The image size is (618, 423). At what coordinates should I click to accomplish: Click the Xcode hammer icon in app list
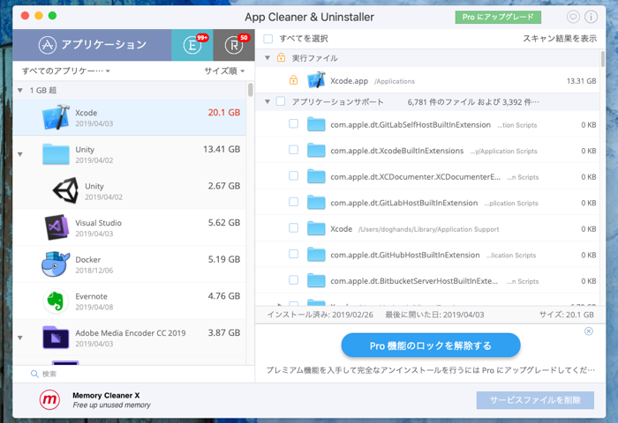click(x=56, y=117)
